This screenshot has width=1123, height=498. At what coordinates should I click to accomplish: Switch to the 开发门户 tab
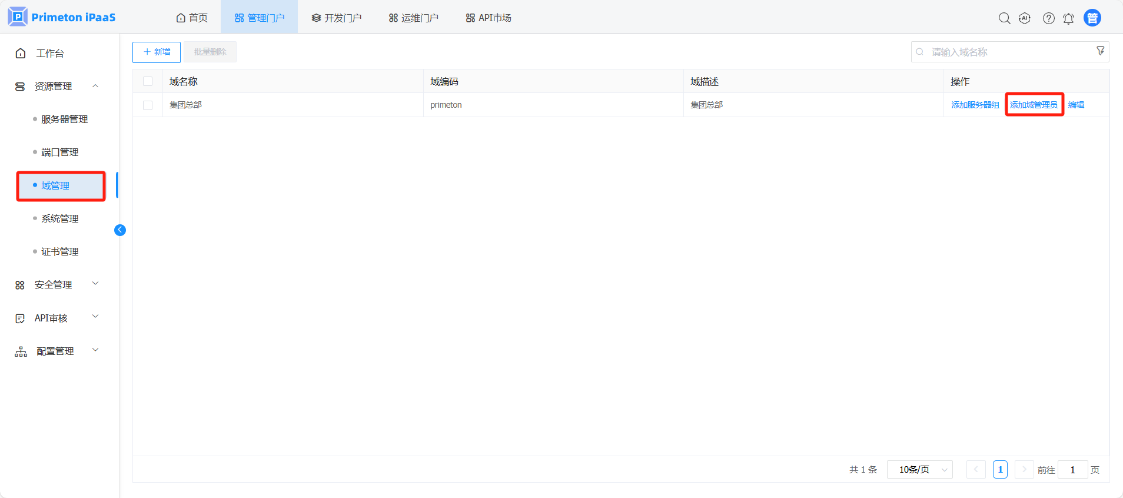pyautogui.click(x=337, y=18)
